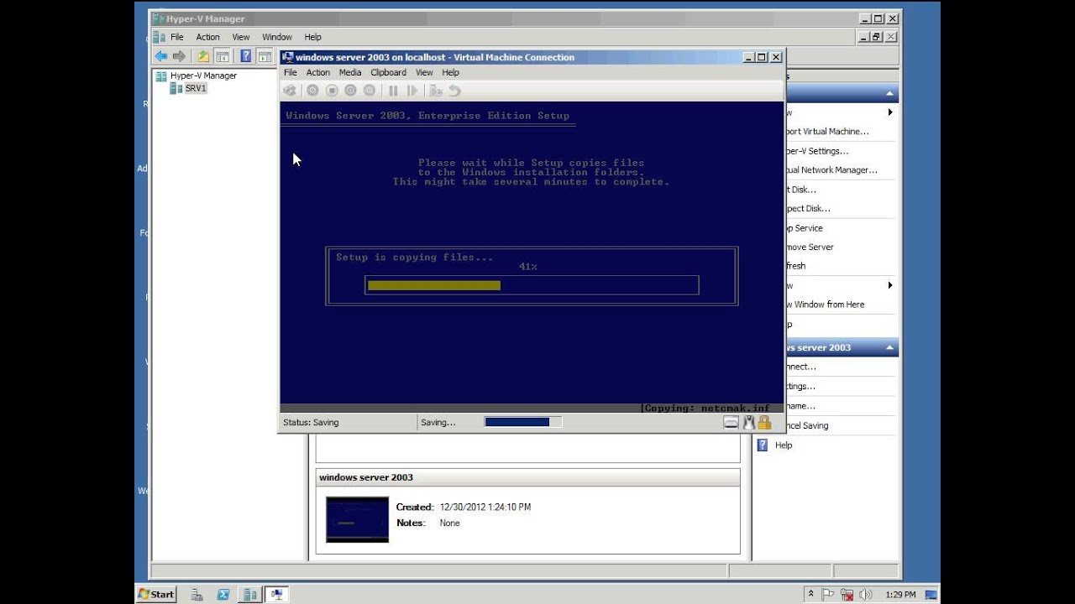Open the File menu in Hyper-V Manager
Screen dimensions: 1075x604
click(177, 37)
